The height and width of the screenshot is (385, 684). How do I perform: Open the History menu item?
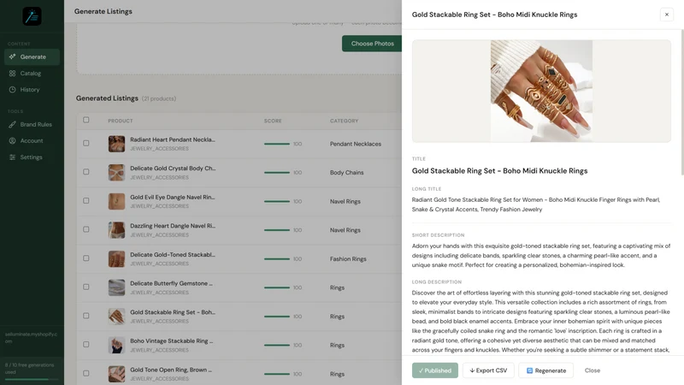[32, 90]
